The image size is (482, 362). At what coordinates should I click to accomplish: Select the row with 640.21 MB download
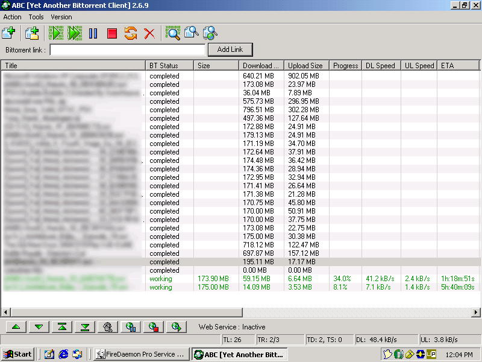(x=240, y=76)
